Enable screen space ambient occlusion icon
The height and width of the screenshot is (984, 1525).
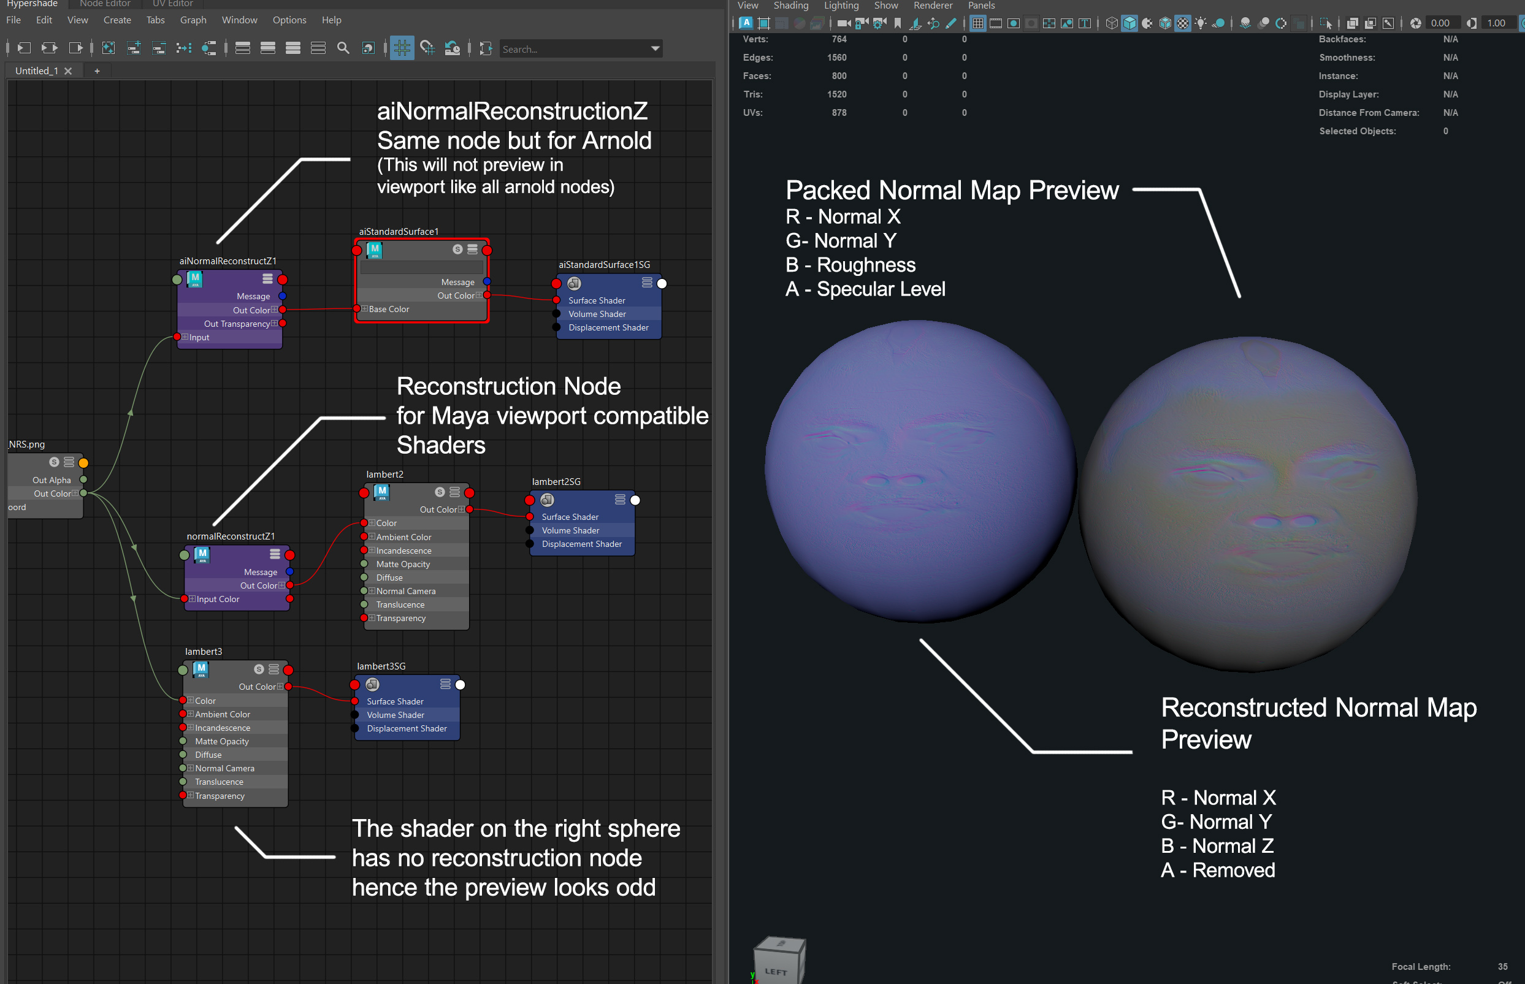pos(1245,23)
